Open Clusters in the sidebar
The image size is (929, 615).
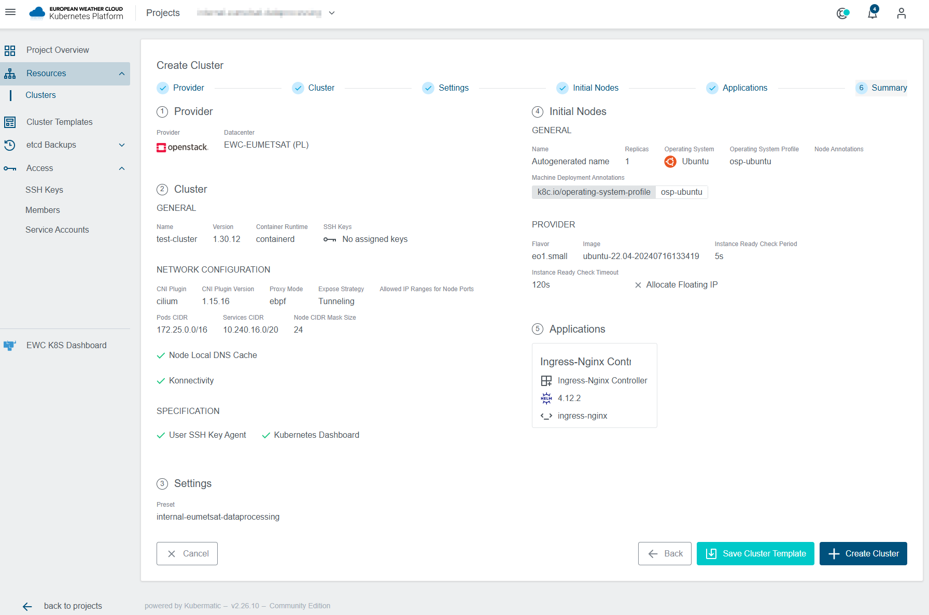point(40,95)
